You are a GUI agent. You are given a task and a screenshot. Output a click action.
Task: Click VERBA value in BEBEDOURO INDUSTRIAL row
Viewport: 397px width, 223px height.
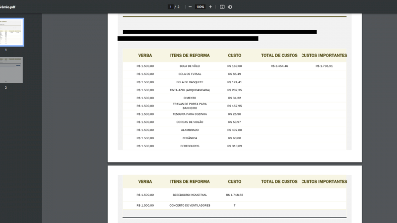pyautogui.click(x=145, y=195)
